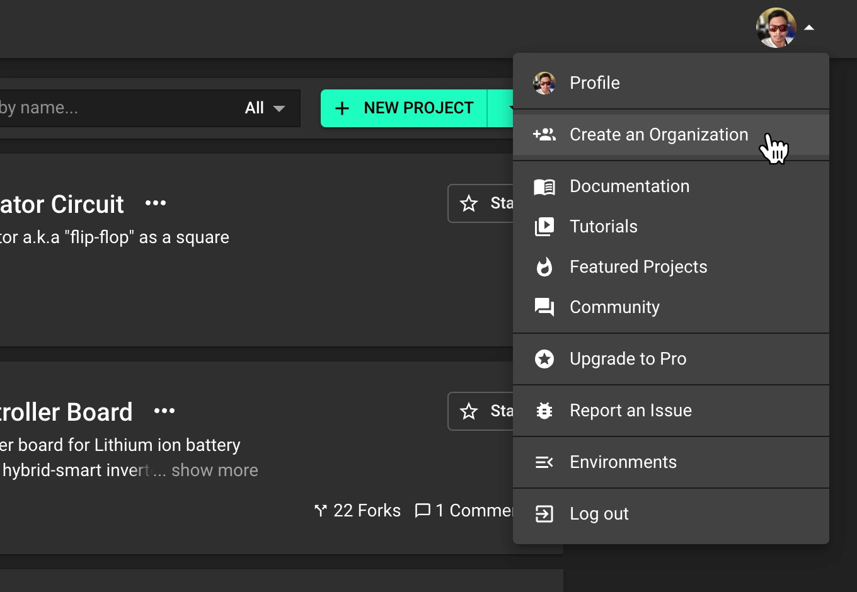The height and width of the screenshot is (592, 857).
Task: Click the Report an Issue bug icon
Action: coord(544,410)
